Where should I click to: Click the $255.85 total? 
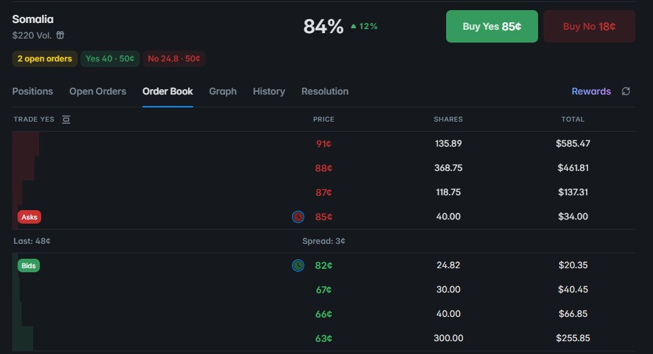click(x=573, y=338)
